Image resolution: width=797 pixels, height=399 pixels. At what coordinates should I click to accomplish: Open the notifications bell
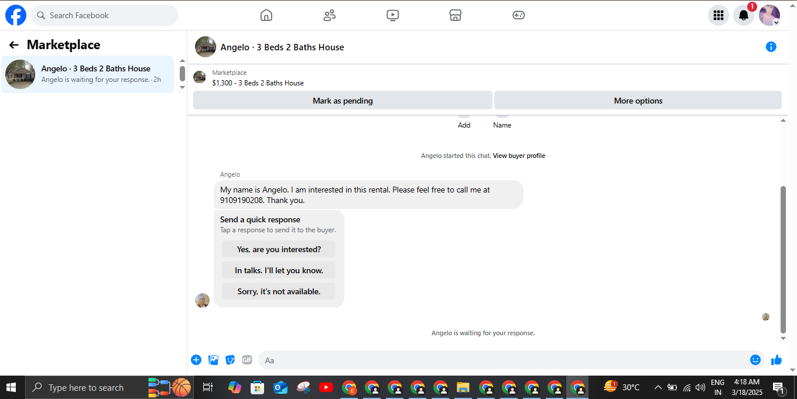[744, 15]
